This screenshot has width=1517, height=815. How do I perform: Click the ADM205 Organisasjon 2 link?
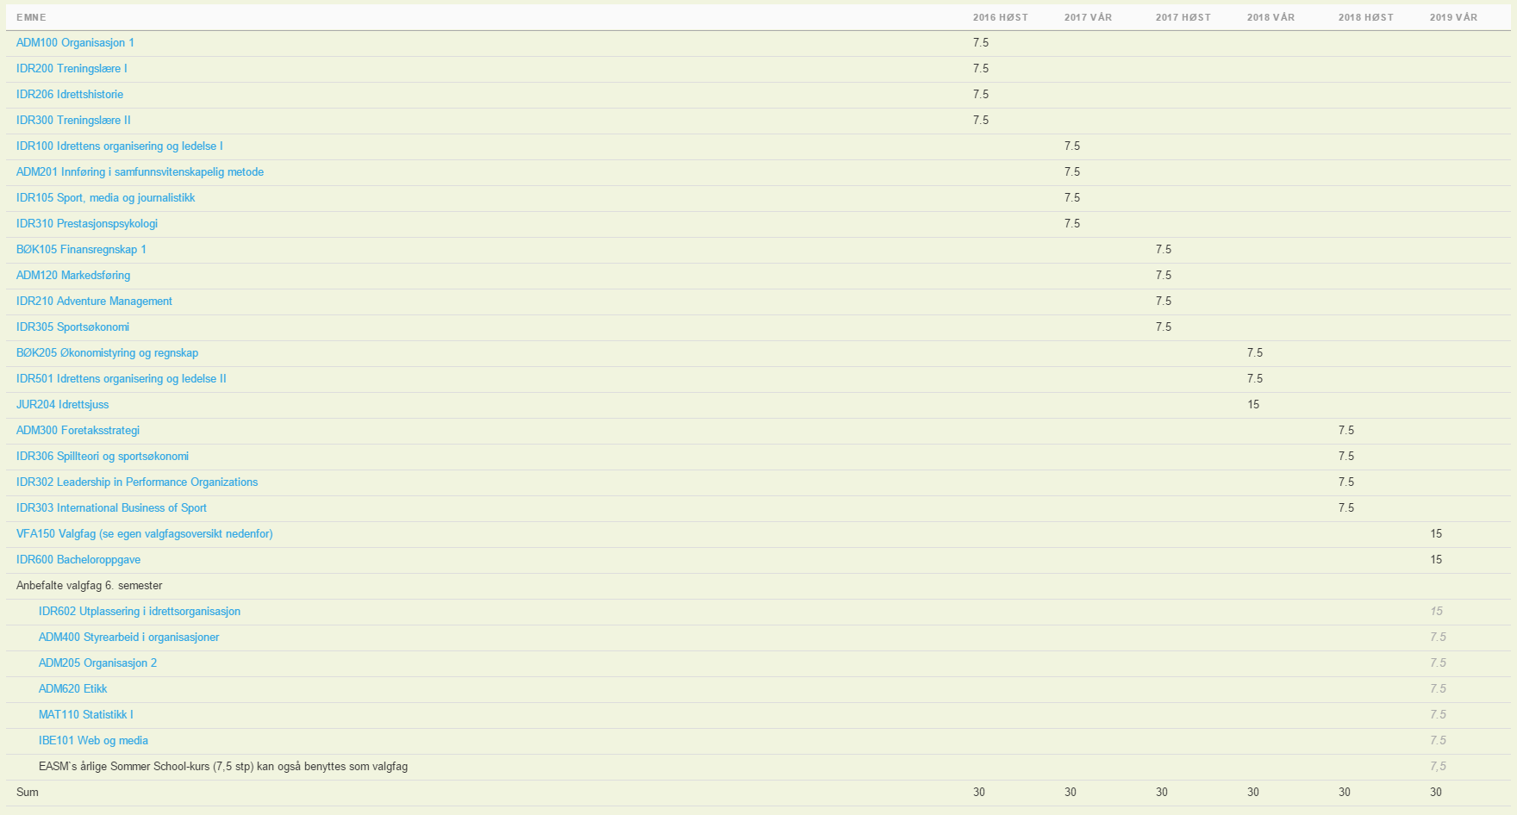(97, 663)
